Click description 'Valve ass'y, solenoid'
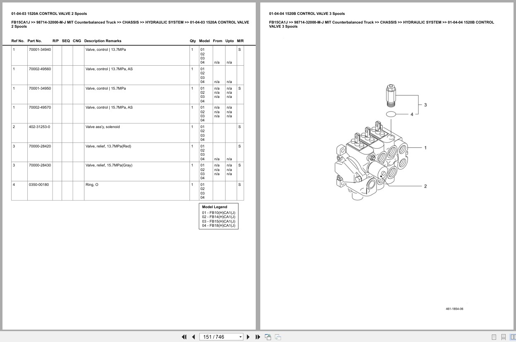This screenshot has height=342, width=516. (x=103, y=127)
